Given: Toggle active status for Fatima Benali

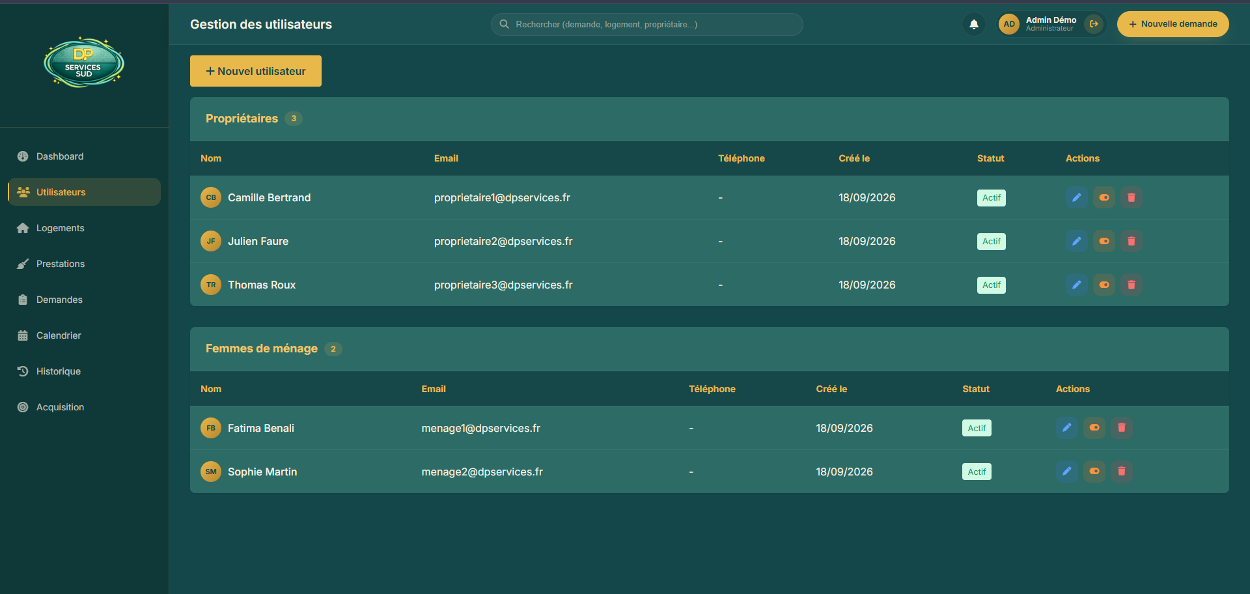Looking at the screenshot, I should pos(1094,428).
